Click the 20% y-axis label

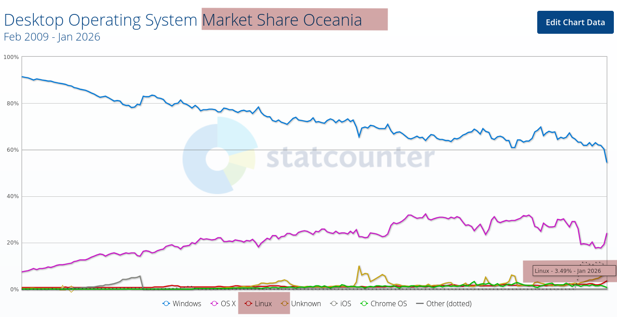tap(11, 243)
